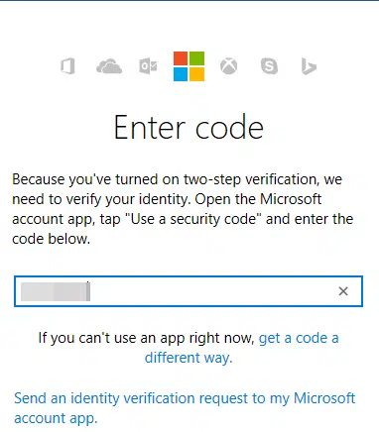This screenshot has width=379, height=432.
Task: Click the blue square of Microsoft logo
Action: [x=181, y=74]
